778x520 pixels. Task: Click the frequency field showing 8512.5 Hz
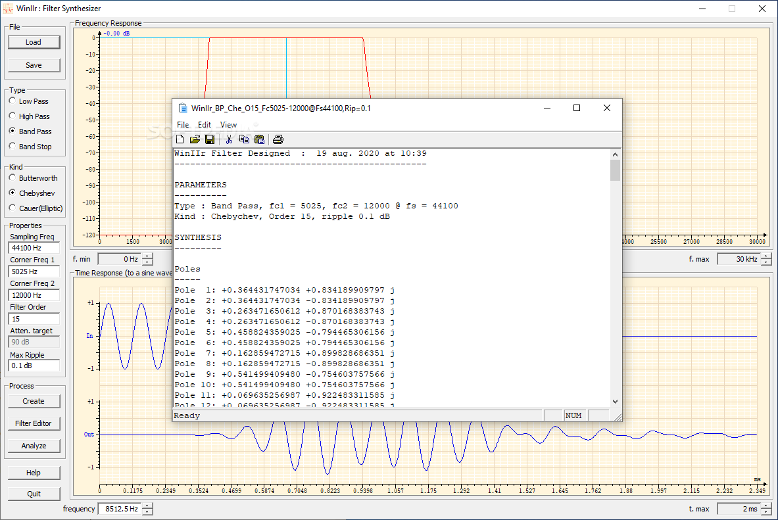coord(120,509)
